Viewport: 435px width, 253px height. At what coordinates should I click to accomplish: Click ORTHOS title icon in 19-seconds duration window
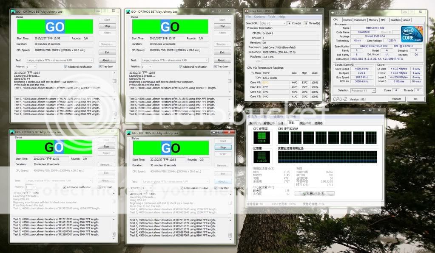[12, 132]
